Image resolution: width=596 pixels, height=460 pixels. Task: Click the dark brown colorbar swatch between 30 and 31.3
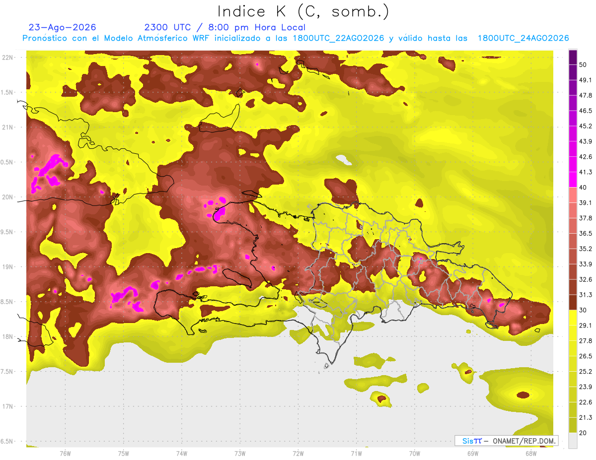point(573,303)
